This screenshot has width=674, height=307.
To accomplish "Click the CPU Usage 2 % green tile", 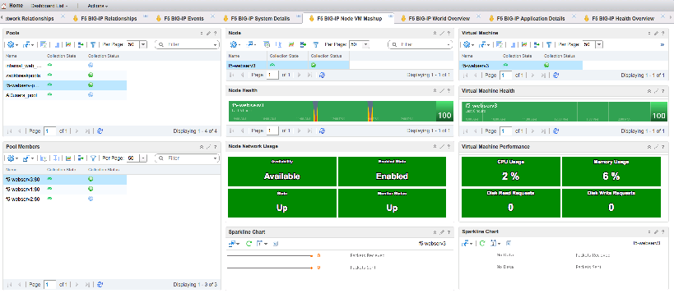I will pyautogui.click(x=511, y=172).
